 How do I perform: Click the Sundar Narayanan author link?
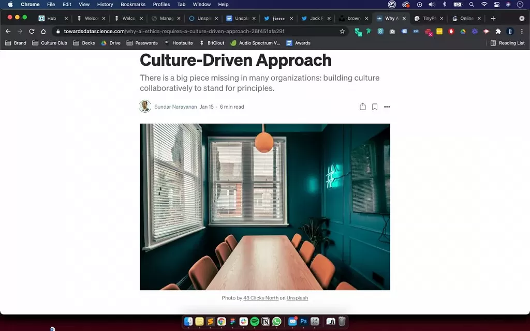[x=175, y=107]
